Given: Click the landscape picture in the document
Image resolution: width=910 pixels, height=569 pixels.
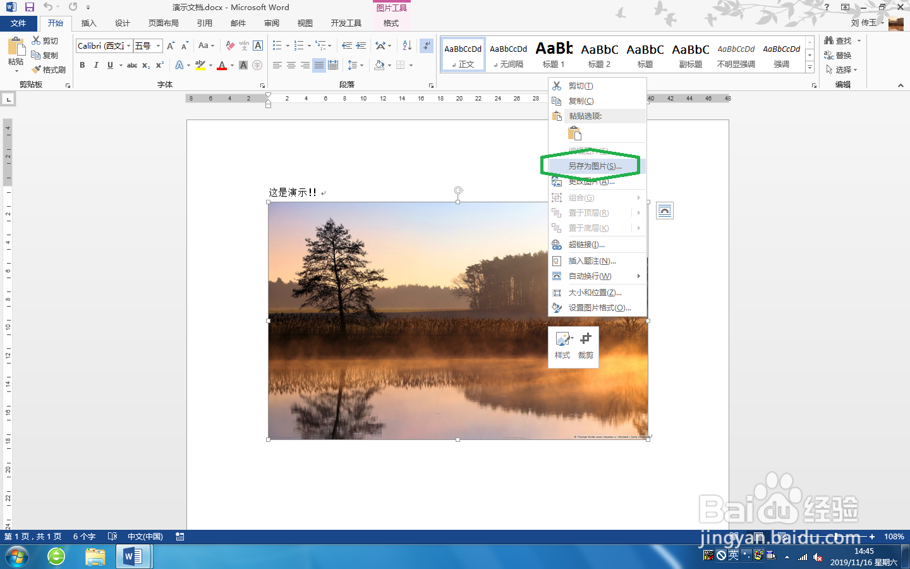Looking at the screenshot, I should 458,321.
